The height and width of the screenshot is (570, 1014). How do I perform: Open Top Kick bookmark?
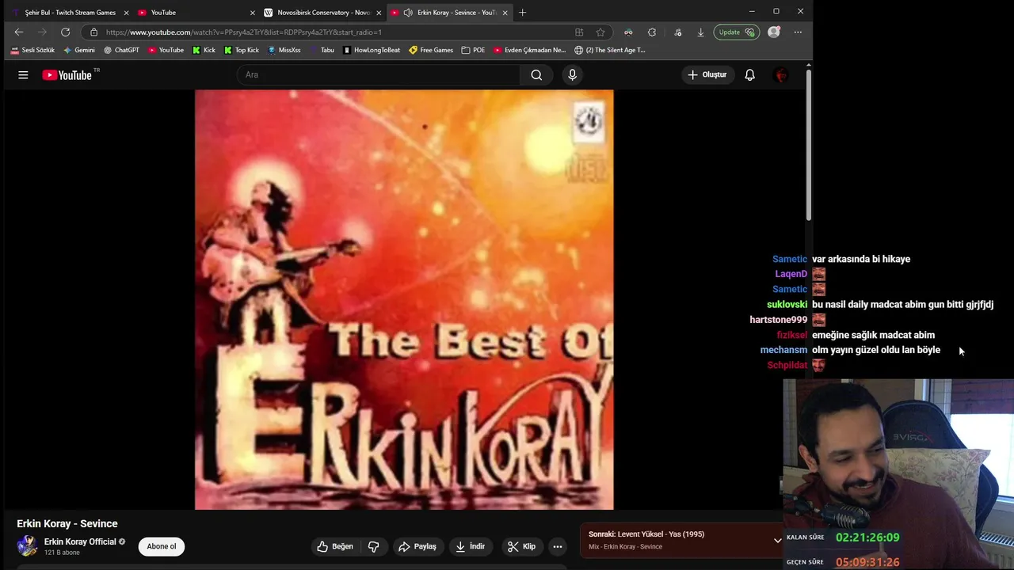(242, 50)
